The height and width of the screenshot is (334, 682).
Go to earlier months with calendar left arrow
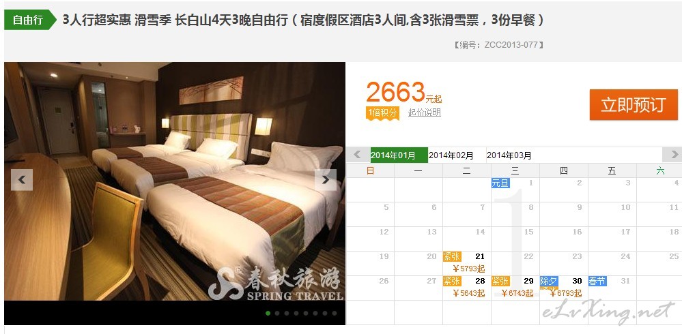[x=358, y=155]
